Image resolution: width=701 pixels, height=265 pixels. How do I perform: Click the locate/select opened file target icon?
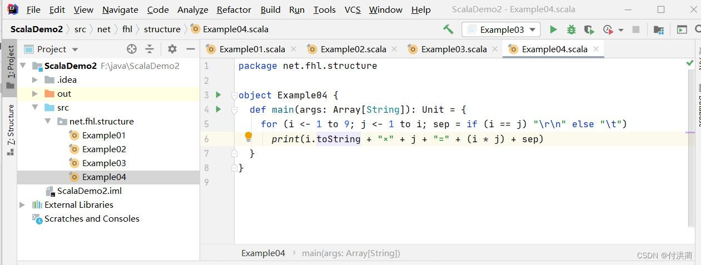point(132,49)
